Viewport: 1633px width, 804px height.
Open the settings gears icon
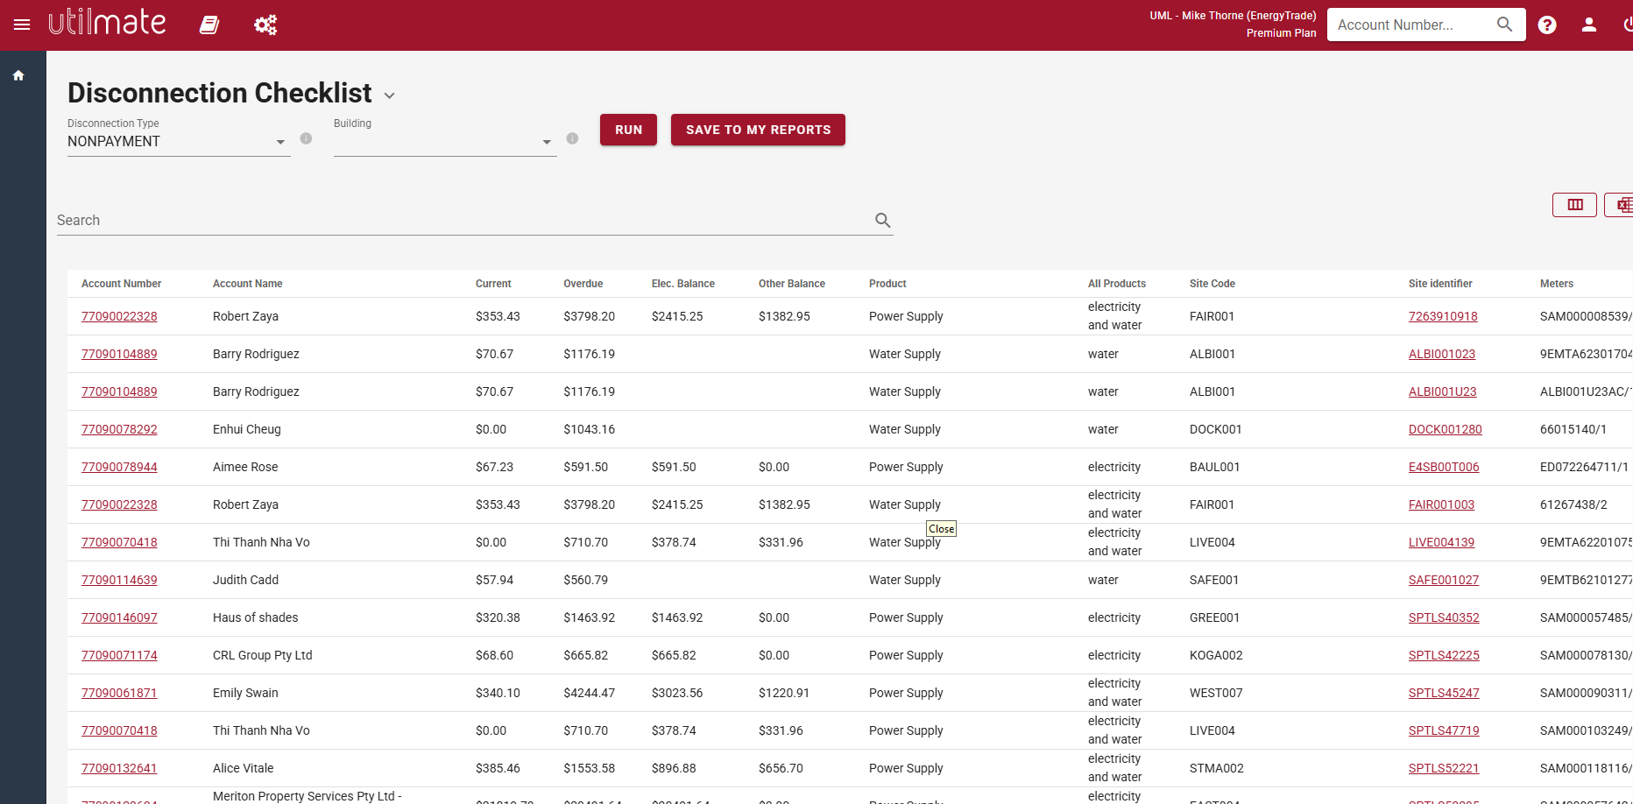coord(265,25)
